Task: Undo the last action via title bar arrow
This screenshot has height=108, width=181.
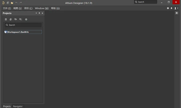Action: [x=17, y=3]
